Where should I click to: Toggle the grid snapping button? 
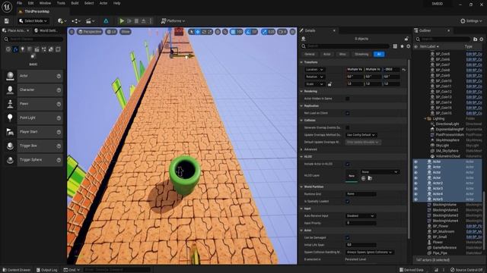click(x=233, y=32)
